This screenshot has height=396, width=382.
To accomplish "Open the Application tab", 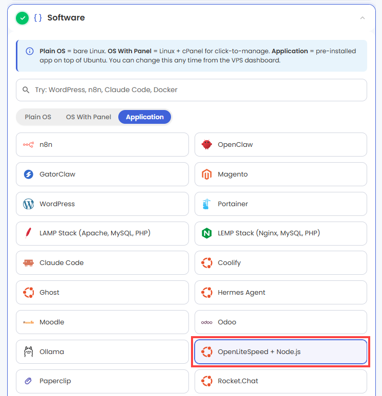I will pyautogui.click(x=144, y=117).
